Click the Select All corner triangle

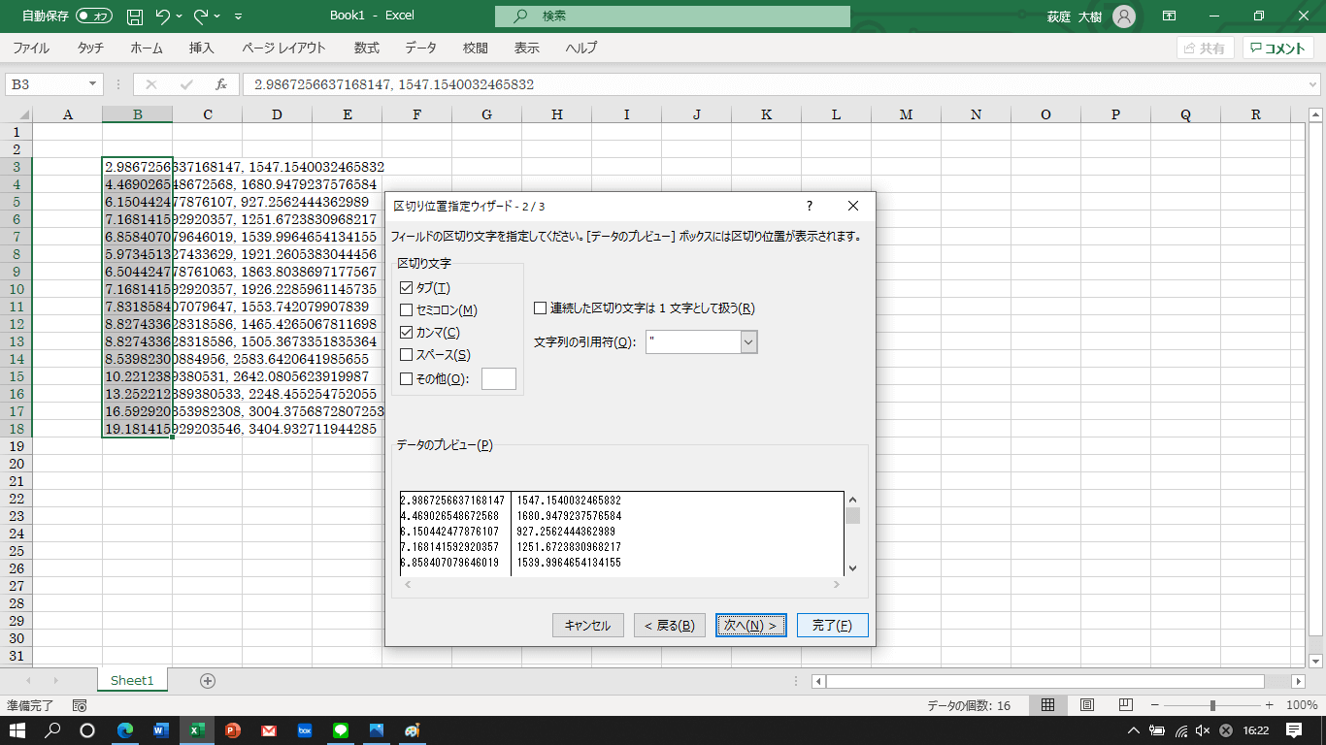click(x=25, y=114)
